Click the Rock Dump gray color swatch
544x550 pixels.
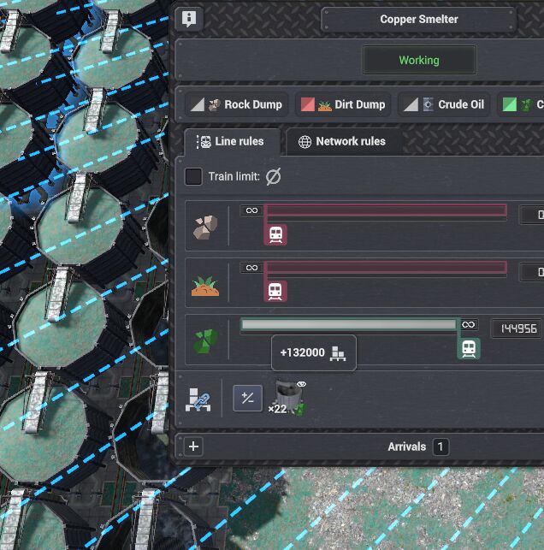[x=197, y=104]
